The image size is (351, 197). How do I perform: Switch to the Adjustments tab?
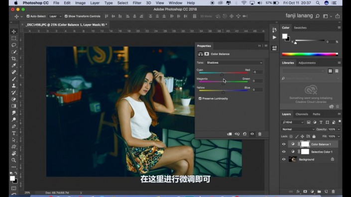pyautogui.click(x=307, y=63)
